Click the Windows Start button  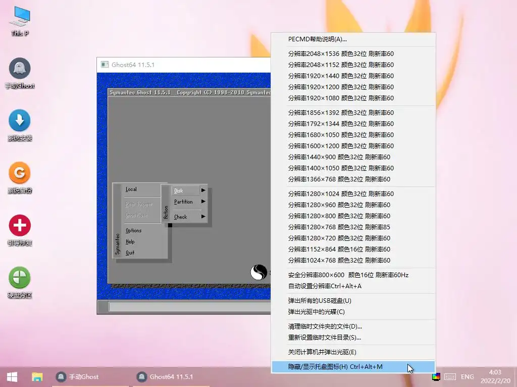(12, 377)
